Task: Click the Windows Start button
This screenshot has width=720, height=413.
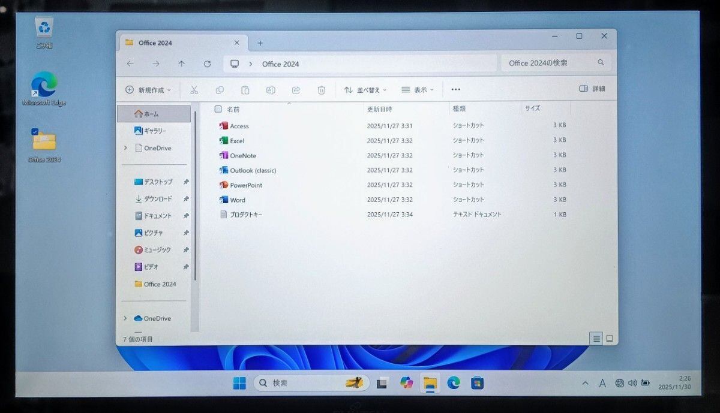Action: (x=239, y=383)
